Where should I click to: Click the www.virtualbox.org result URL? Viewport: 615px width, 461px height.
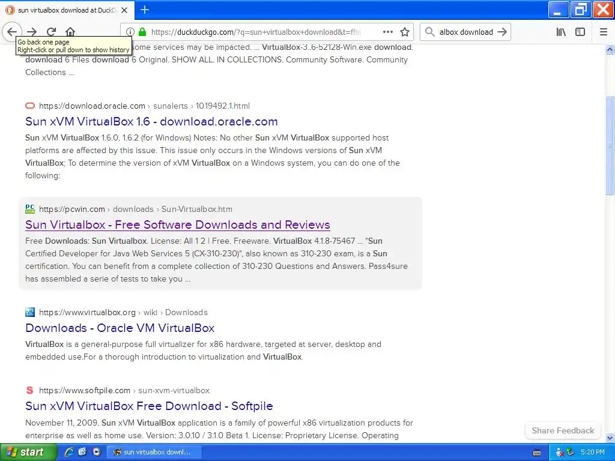pyautogui.click(x=123, y=312)
